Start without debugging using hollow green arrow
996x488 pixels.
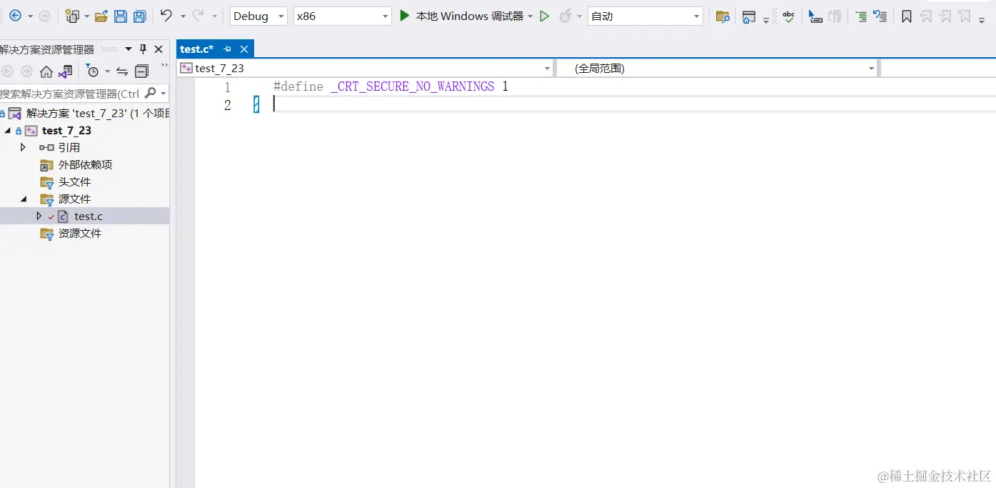click(x=545, y=16)
